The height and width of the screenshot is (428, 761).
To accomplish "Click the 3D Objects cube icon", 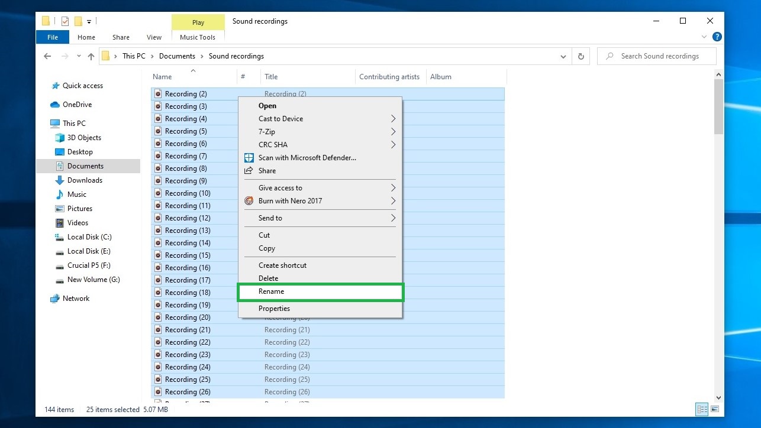I will [60, 138].
